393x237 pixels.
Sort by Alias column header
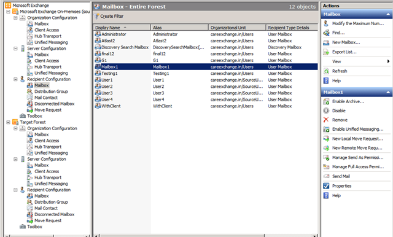pyautogui.click(x=179, y=28)
